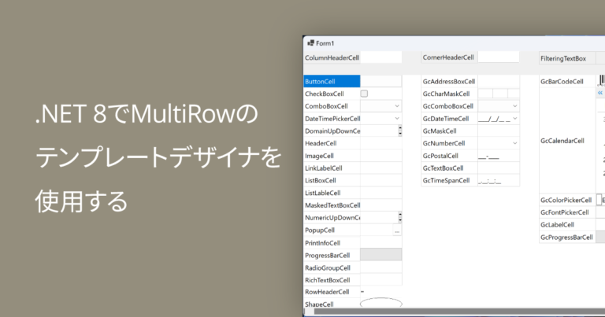This screenshot has height=317, width=605.
Task: Open the GcDateTimeCell dropdown arrow
Action: 514,118
